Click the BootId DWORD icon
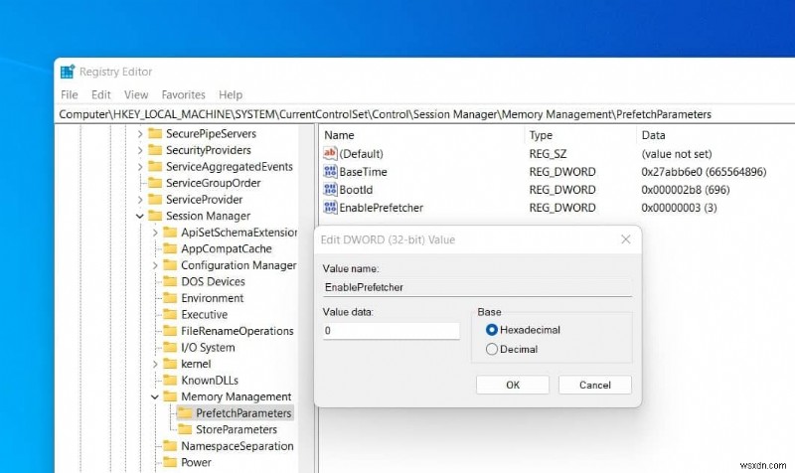 [x=330, y=189]
